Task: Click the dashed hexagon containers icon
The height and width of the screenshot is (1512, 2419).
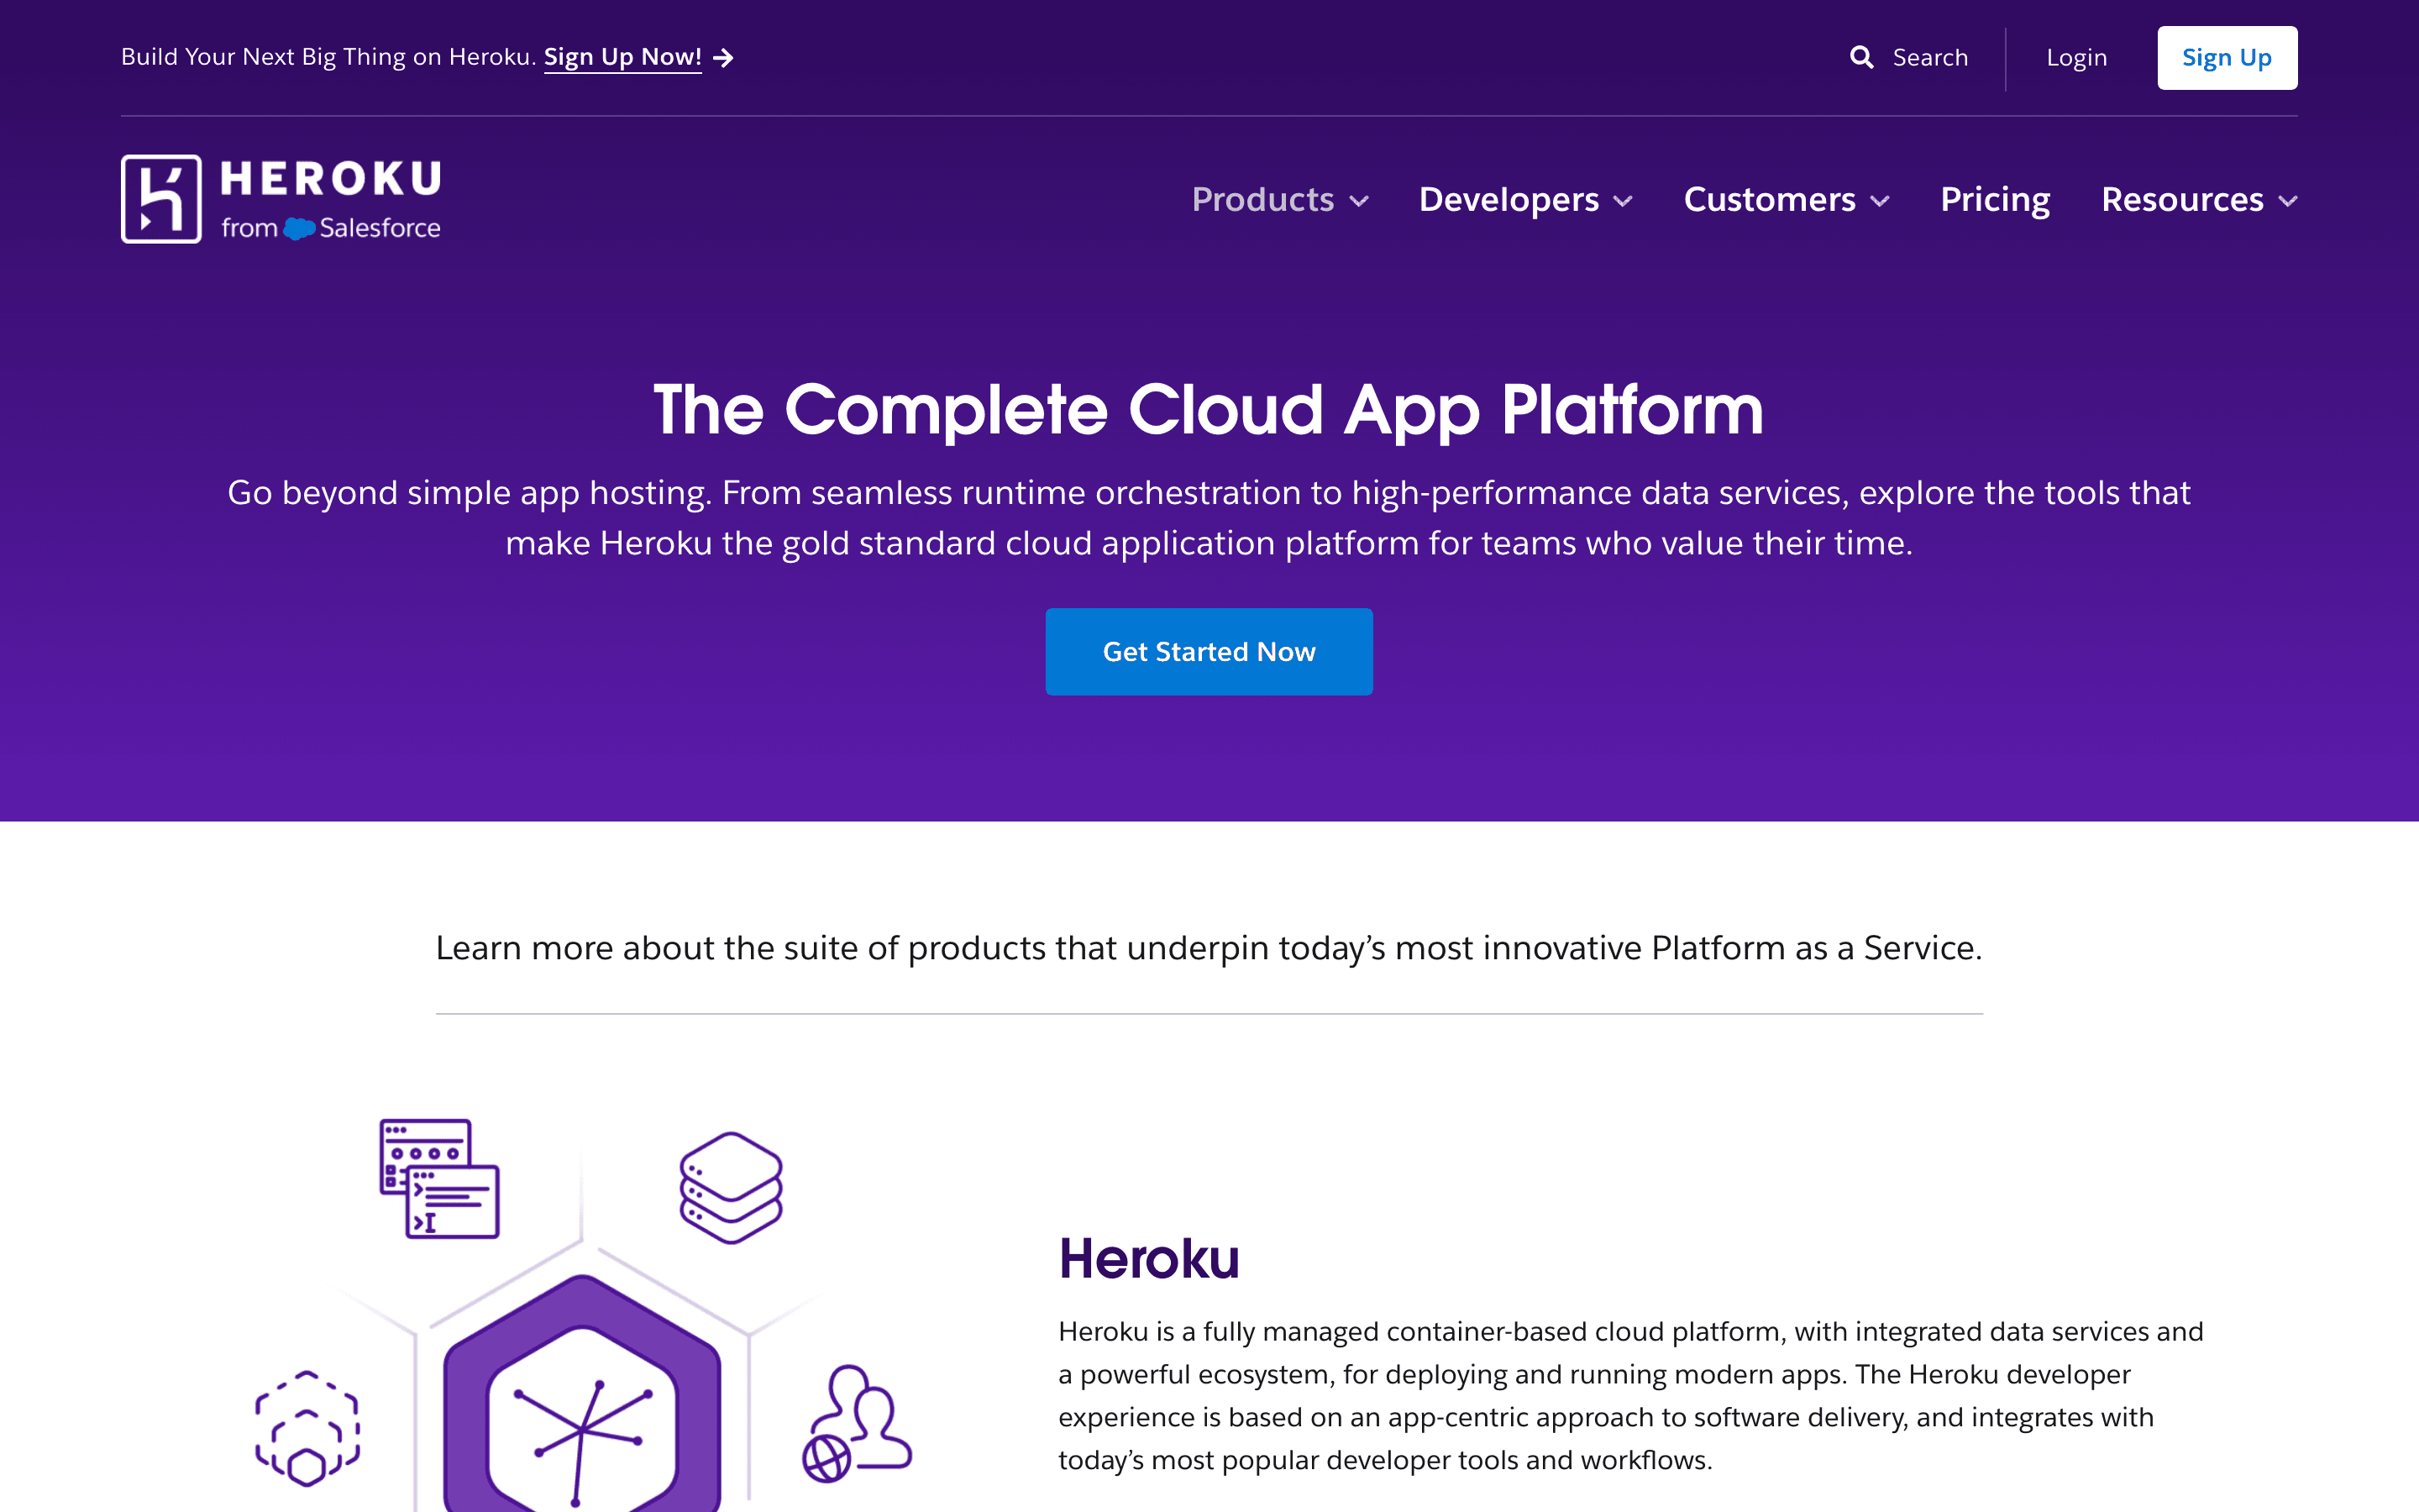Action: coord(307,1429)
